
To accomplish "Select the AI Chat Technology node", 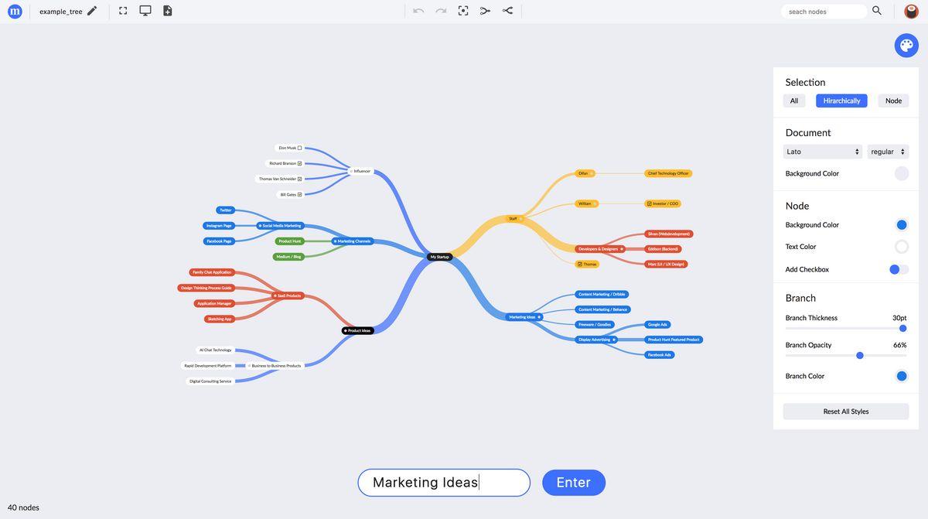I will pos(215,350).
